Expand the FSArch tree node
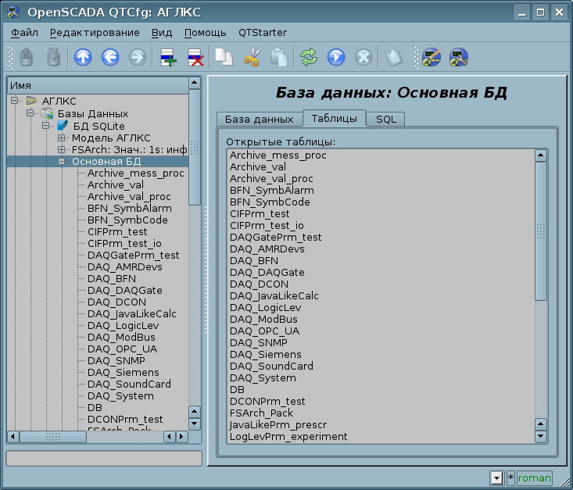The width and height of the screenshot is (573, 490). [x=61, y=149]
